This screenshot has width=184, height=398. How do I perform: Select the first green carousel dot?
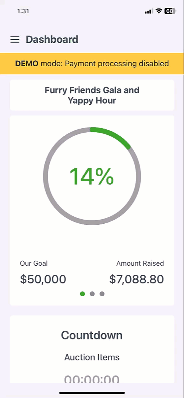click(x=82, y=294)
